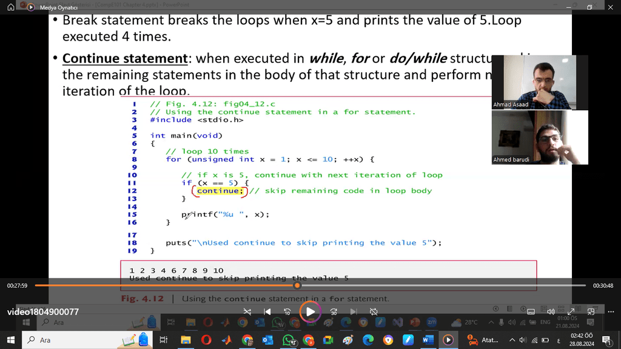Image resolution: width=621 pixels, height=349 pixels.
Task: Click the video progress slider handle
Action: [x=297, y=285]
